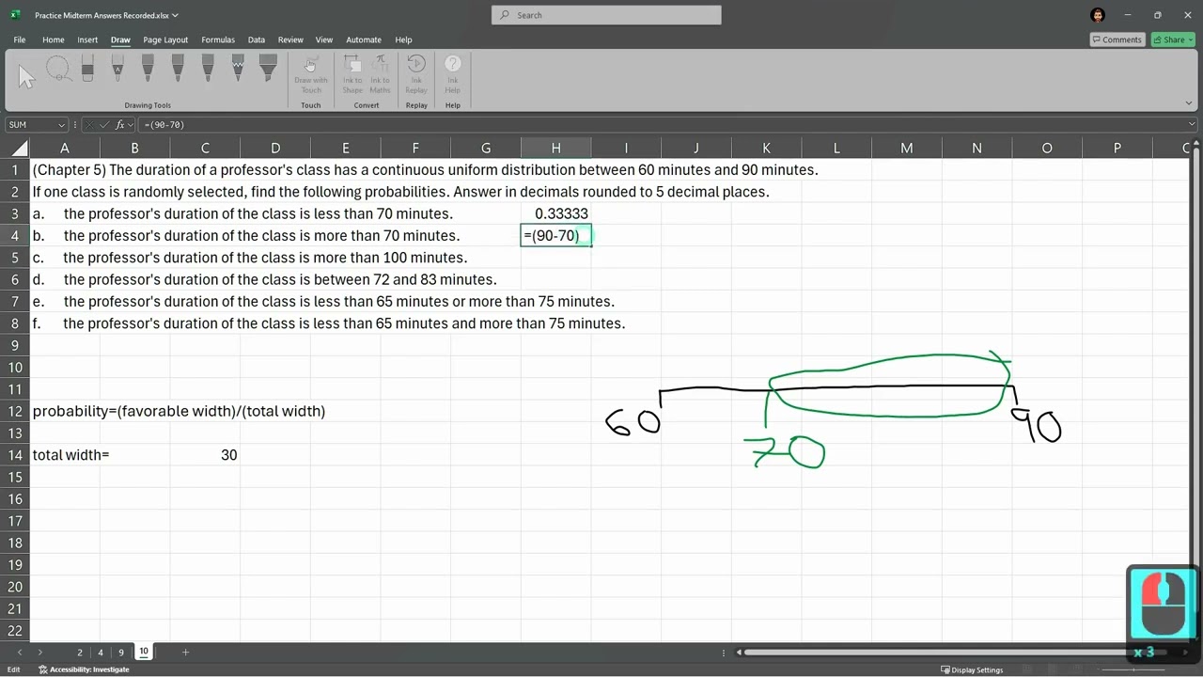Image resolution: width=1203 pixels, height=677 pixels.
Task: Click the active cell H4 showing =(90-70)
Action: coord(555,236)
